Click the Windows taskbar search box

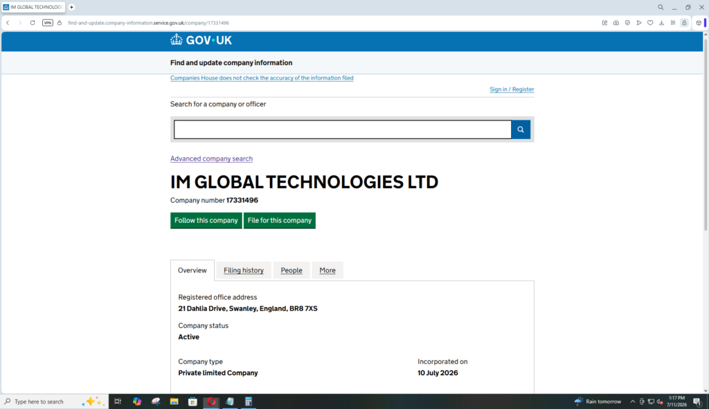click(54, 401)
